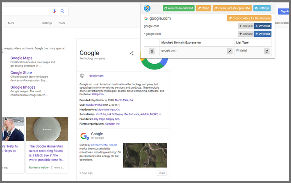The height and width of the screenshot is (183, 291).
Task: Open the Mountain View, CA link
Action: point(109,109)
